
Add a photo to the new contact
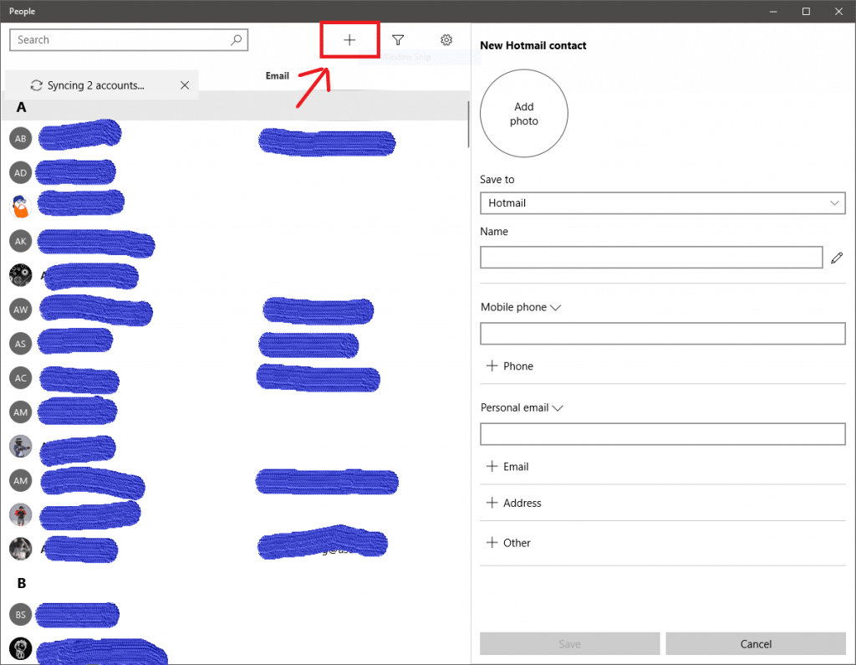[x=523, y=113]
